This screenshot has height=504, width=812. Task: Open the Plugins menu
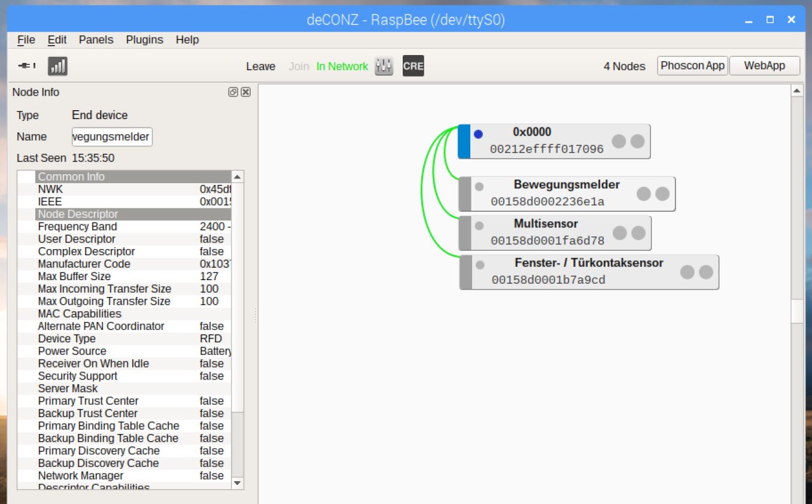click(x=144, y=40)
